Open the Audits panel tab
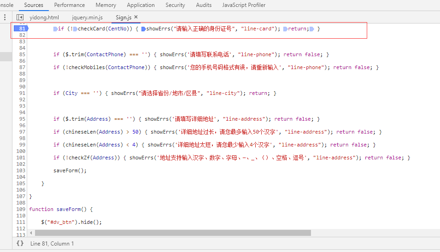Screen dimensions: 440x252 coord(204,5)
